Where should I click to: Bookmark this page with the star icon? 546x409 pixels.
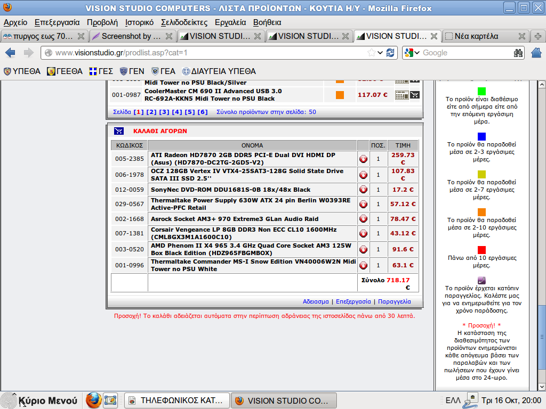[371, 53]
